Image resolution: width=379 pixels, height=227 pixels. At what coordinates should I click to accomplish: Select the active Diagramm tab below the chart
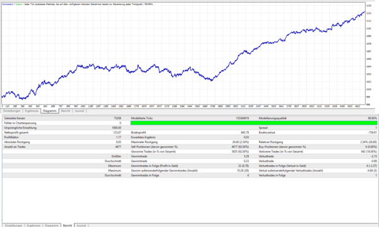pyautogui.click(x=50, y=111)
